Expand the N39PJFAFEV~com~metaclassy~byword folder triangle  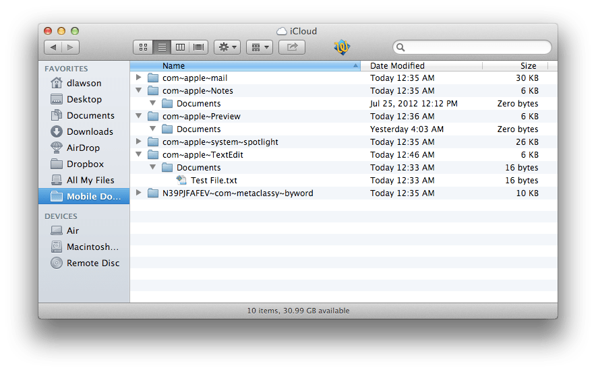139,193
